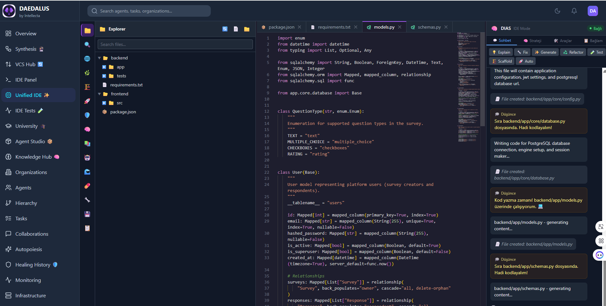Click the Daedalus logo
606x306 pixels.
[x=9, y=11]
